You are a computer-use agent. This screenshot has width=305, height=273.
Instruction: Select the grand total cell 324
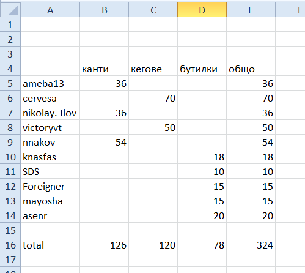[251, 245]
